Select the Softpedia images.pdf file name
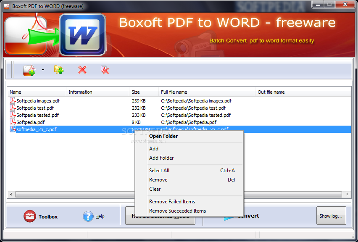 coord(38,101)
